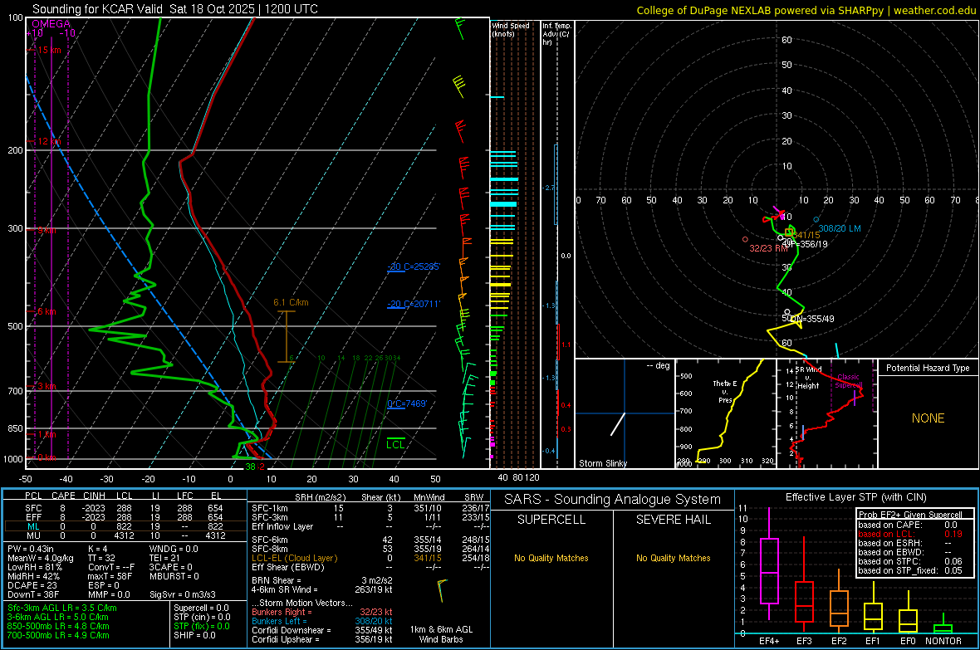Click the '32/23 RM' hodograph label

click(x=768, y=248)
